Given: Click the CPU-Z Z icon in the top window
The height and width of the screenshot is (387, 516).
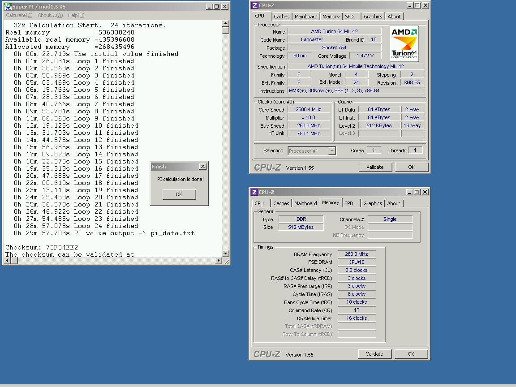Looking at the screenshot, I should (254, 5).
